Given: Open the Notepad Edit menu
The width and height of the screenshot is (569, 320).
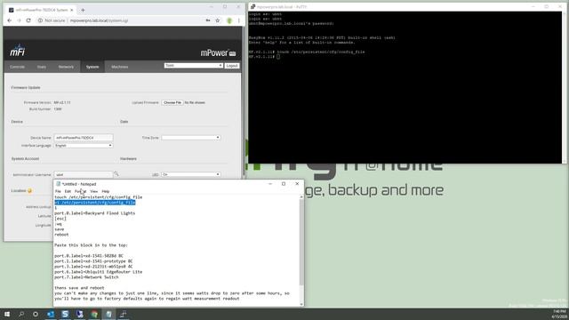Looking at the screenshot, I should 68,191.
